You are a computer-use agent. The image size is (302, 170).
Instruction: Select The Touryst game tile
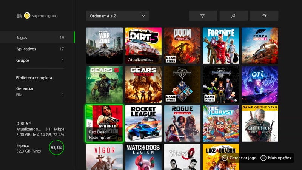click(x=221, y=124)
